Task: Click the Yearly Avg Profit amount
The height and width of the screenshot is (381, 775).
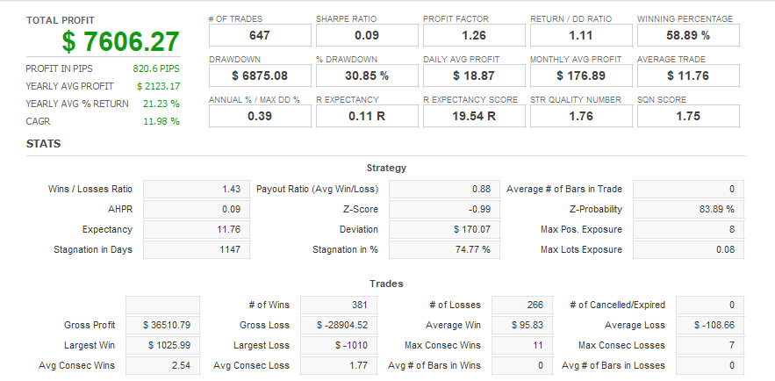Action: [158, 86]
